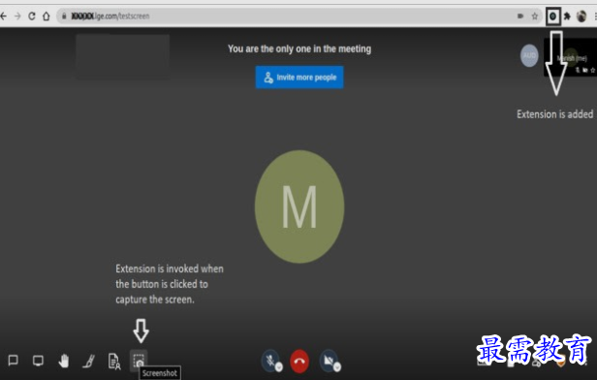Click the muted microphone icon on Manish tile
This screenshot has height=380, width=597.
pos(578,70)
